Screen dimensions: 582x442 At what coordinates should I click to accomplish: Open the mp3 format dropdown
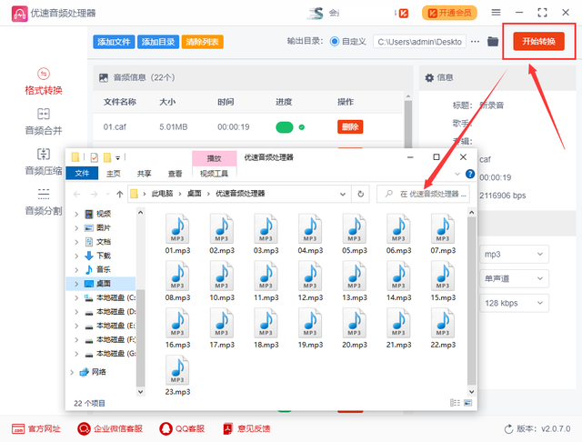pyautogui.click(x=515, y=254)
